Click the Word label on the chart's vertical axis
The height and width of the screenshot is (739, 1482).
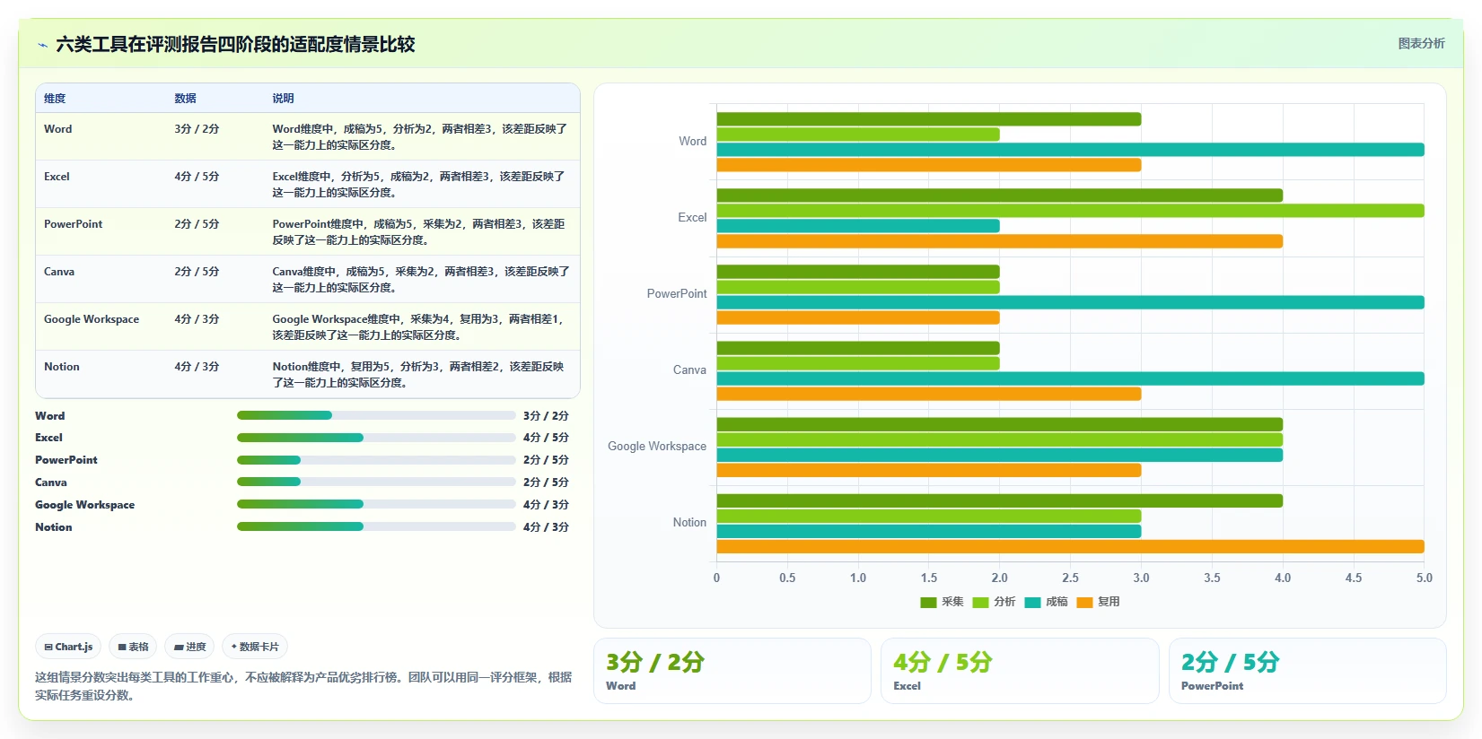[693, 141]
